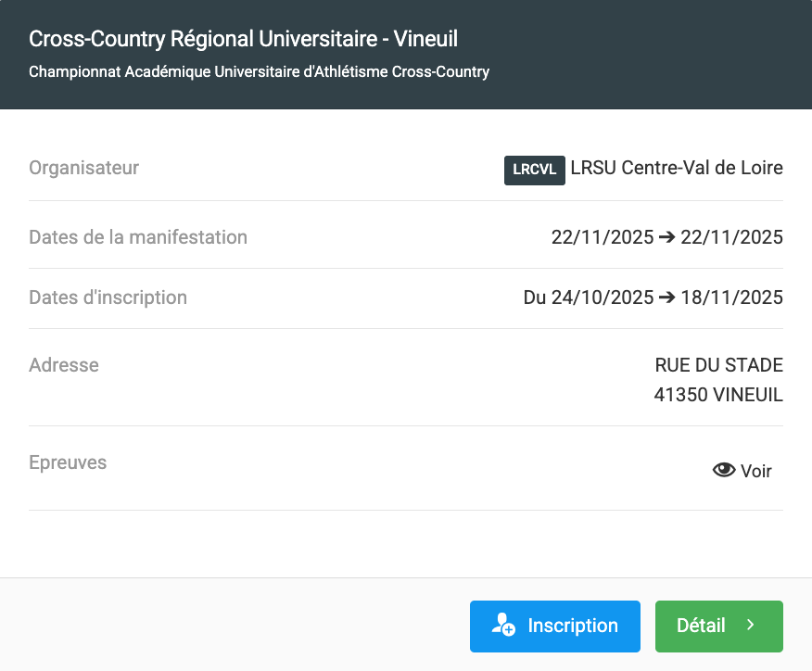Click the eye icon next to Voir

(723, 471)
